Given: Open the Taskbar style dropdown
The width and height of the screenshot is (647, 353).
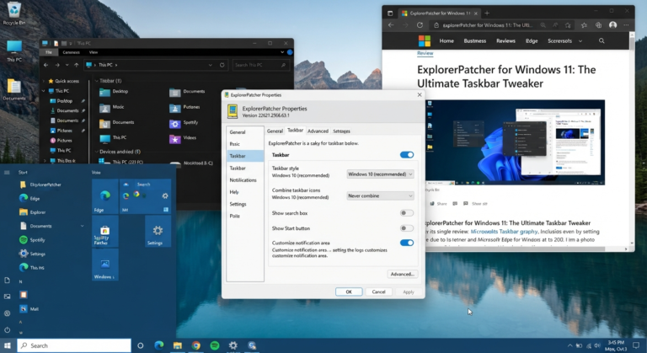Looking at the screenshot, I should pos(380,174).
